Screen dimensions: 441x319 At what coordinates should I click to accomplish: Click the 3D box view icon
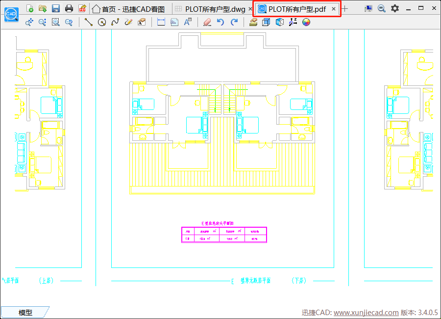266,22
